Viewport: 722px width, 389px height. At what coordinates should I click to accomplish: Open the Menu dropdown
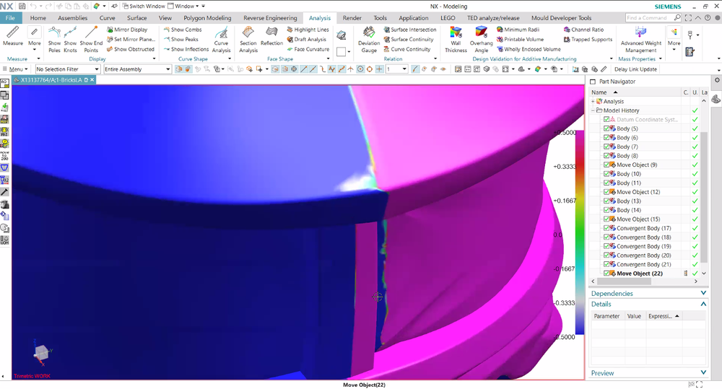[x=16, y=69]
